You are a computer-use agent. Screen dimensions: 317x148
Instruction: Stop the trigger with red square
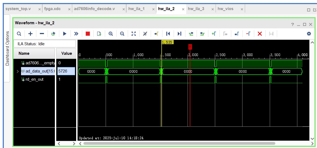[88, 34]
